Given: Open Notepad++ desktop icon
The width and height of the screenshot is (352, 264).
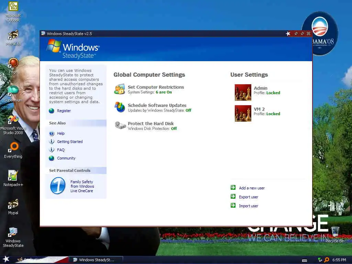Looking at the screenshot, I should pyautogui.click(x=13, y=178).
